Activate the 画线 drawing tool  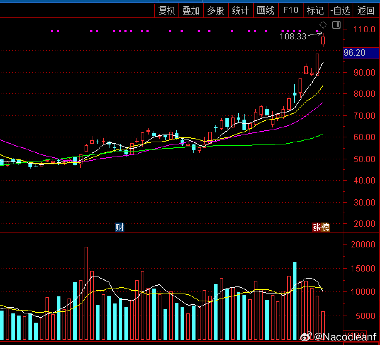[266, 10]
